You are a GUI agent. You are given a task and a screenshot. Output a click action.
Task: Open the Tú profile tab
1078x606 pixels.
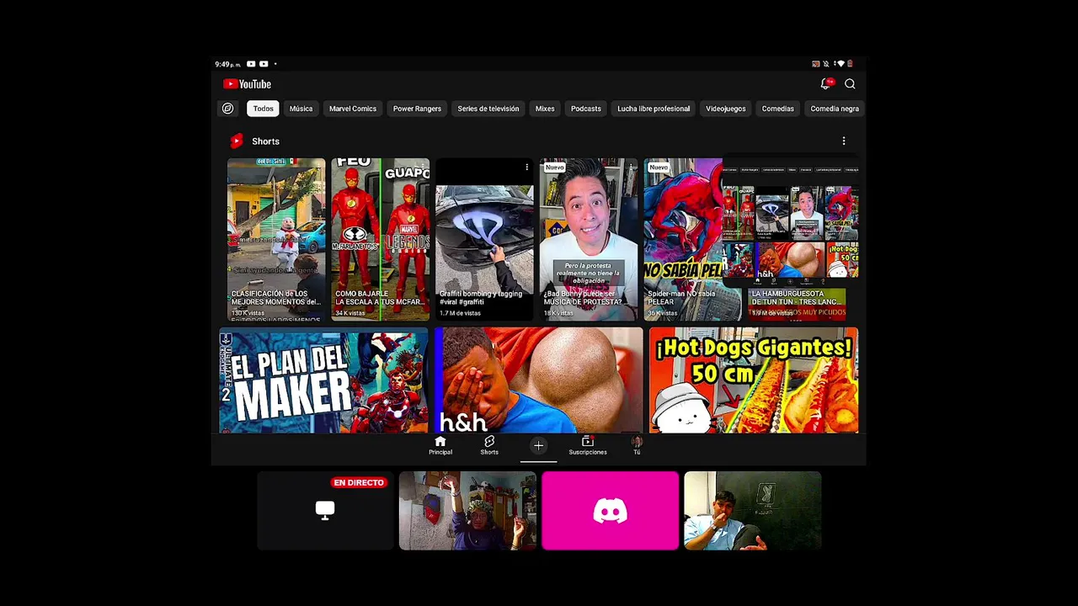(637, 445)
